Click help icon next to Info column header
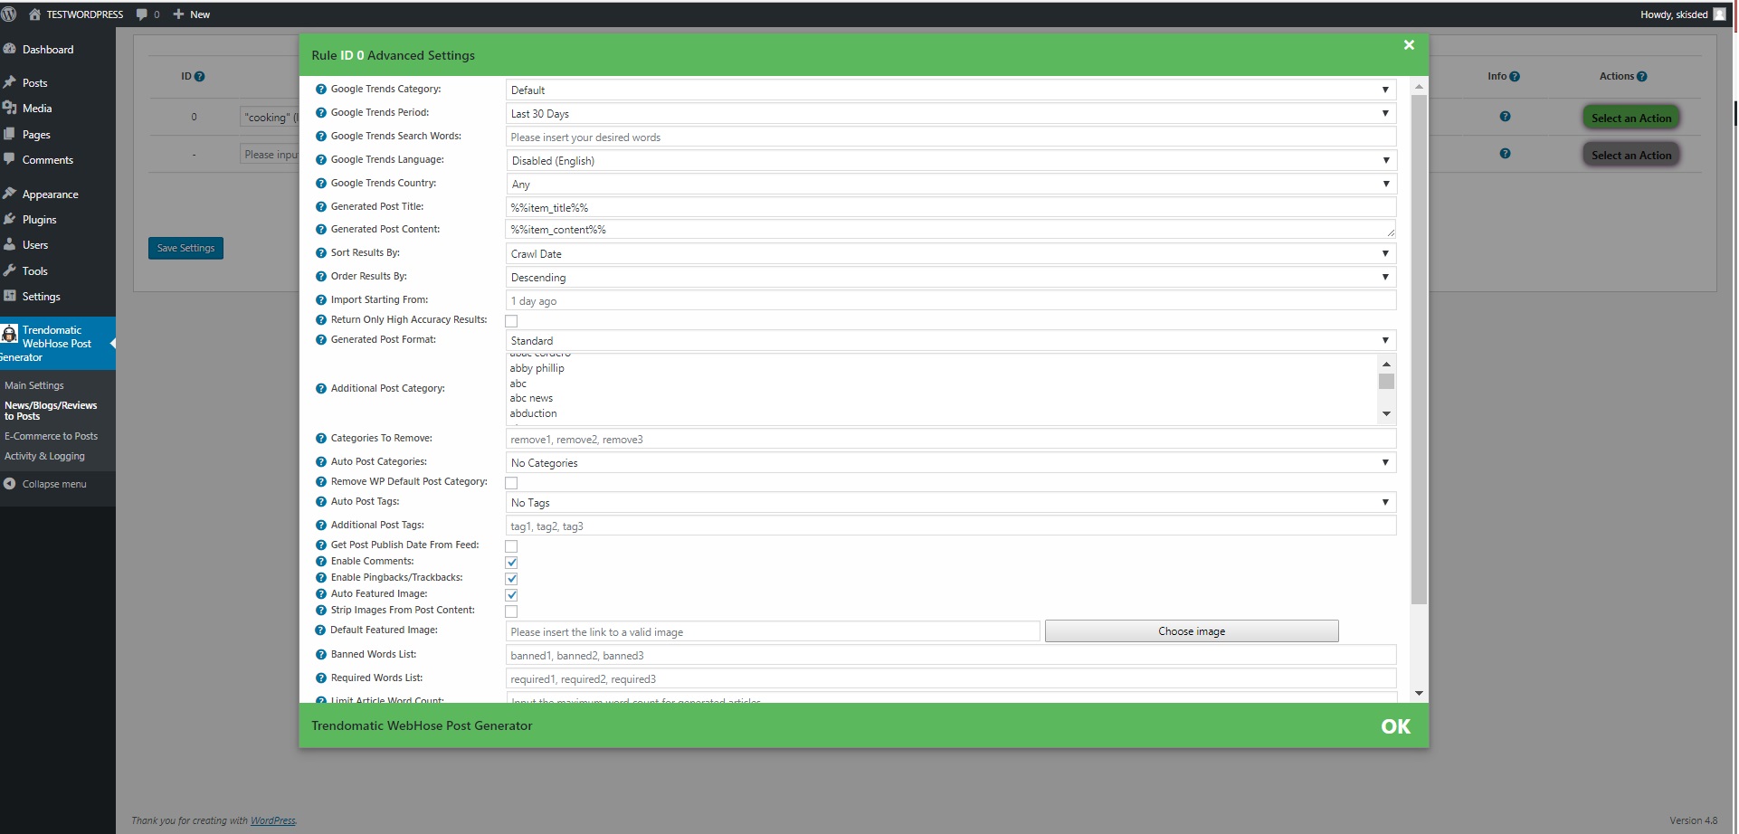Screen dimensions: 1739x834 (x=1515, y=77)
